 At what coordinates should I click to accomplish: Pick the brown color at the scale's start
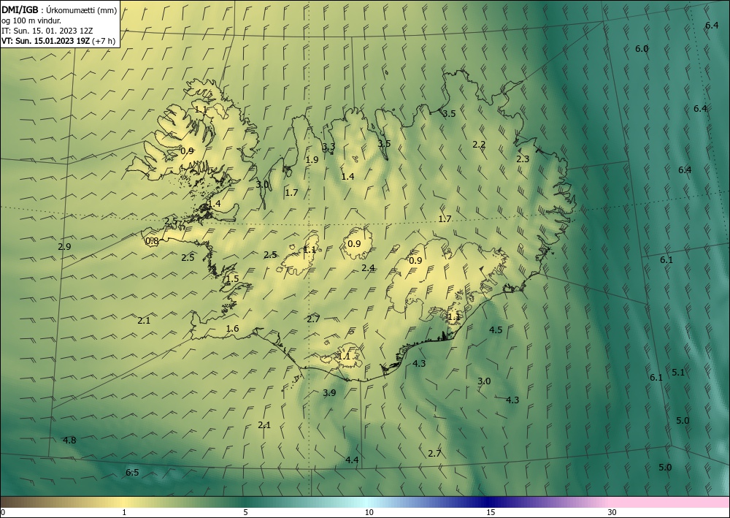pos(9,502)
